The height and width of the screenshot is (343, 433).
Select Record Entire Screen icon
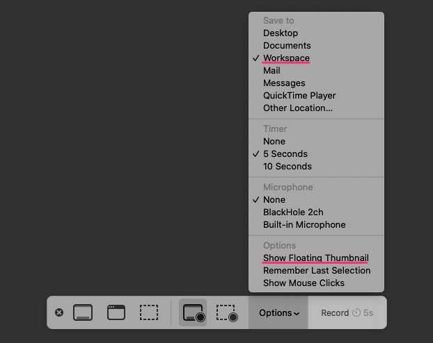click(x=193, y=312)
